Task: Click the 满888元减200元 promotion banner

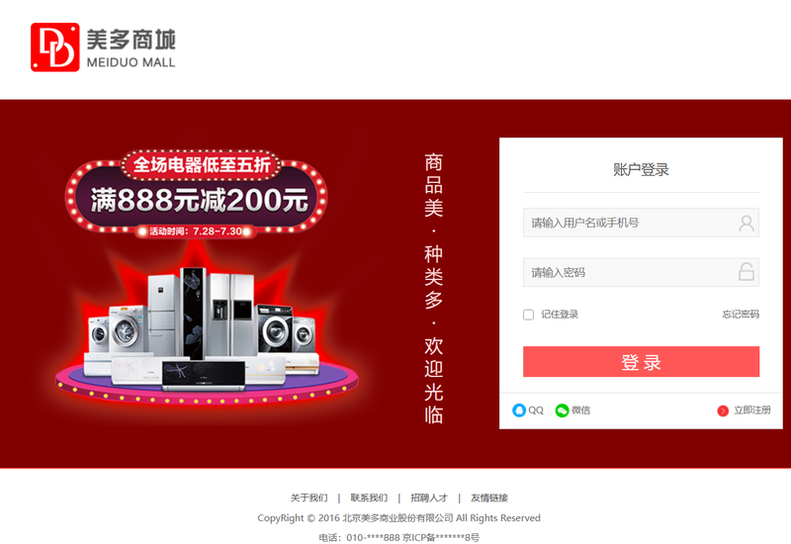Action: point(197,194)
